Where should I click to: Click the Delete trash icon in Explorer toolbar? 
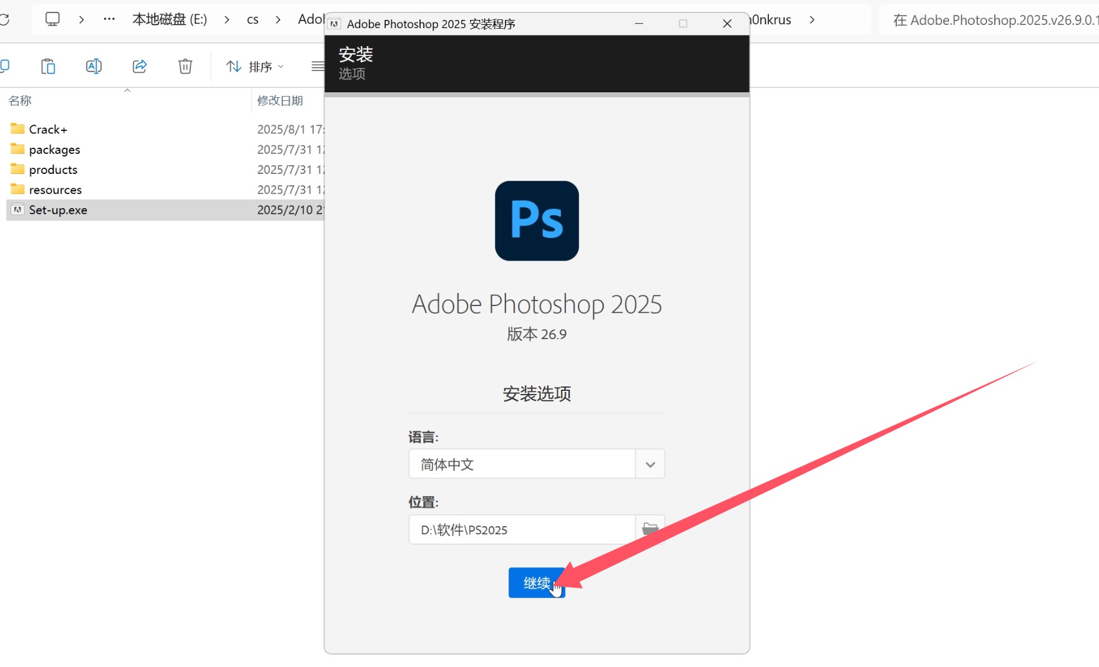185,66
